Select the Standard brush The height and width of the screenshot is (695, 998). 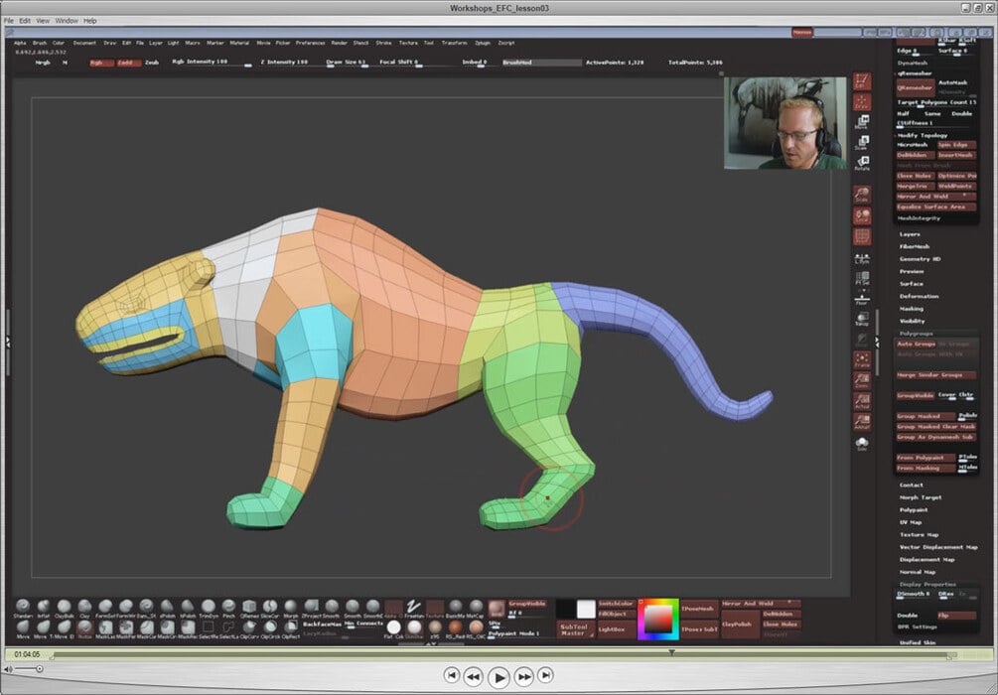click(x=23, y=608)
